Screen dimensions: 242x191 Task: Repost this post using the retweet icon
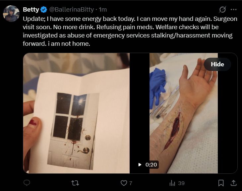tap(75, 183)
